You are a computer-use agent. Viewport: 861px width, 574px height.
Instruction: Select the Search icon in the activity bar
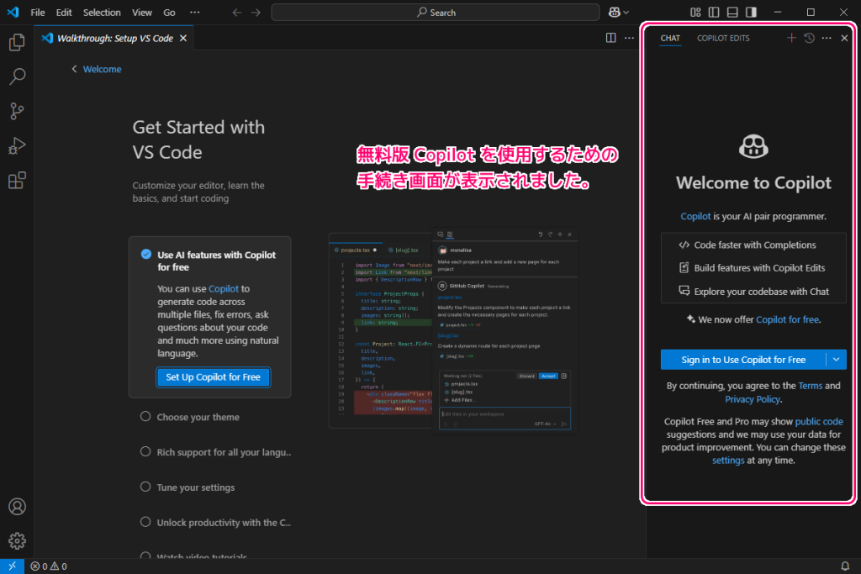(x=17, y=76)
